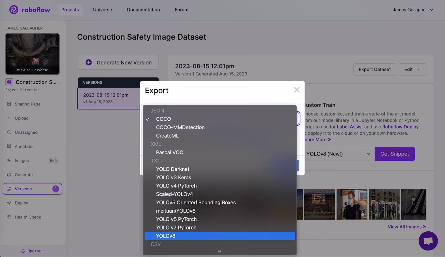Click the View All Images link
Image resolution: width=445 pixels, height=257 pixels.
coord(407,227)
